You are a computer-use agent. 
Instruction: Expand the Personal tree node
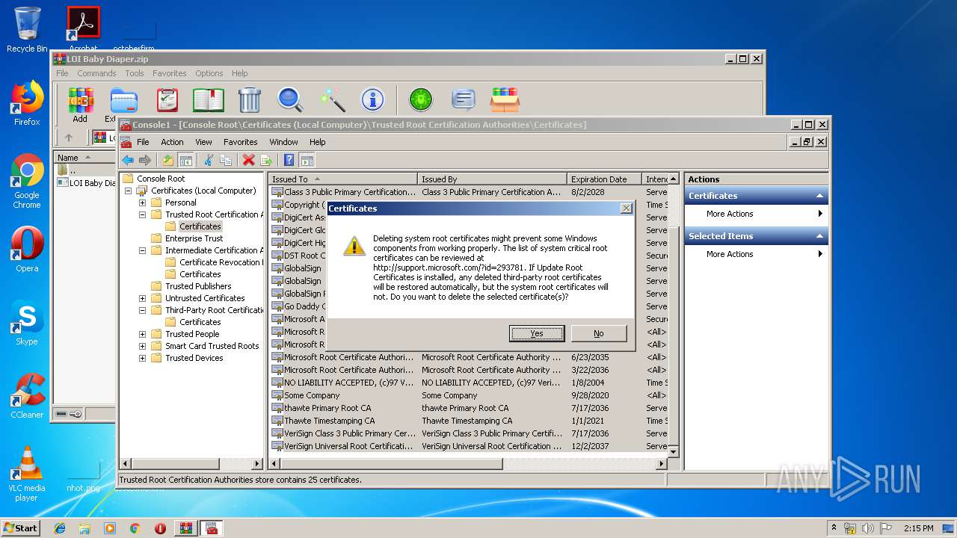(142, 202)
